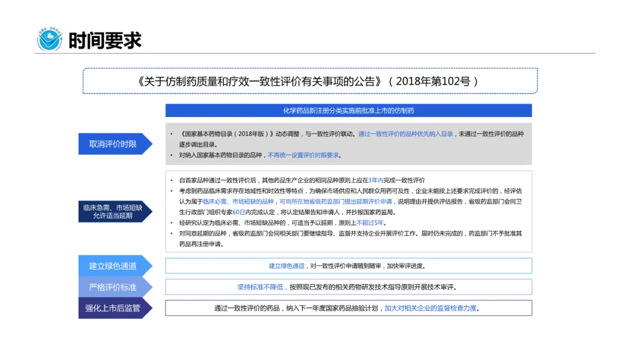
Task: Click the text 对一致性评价申请随到随审，加快审评进度
Action: 367,266
